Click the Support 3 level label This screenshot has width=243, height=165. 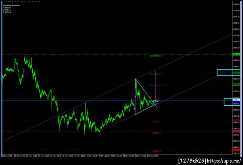pos(156,151)
